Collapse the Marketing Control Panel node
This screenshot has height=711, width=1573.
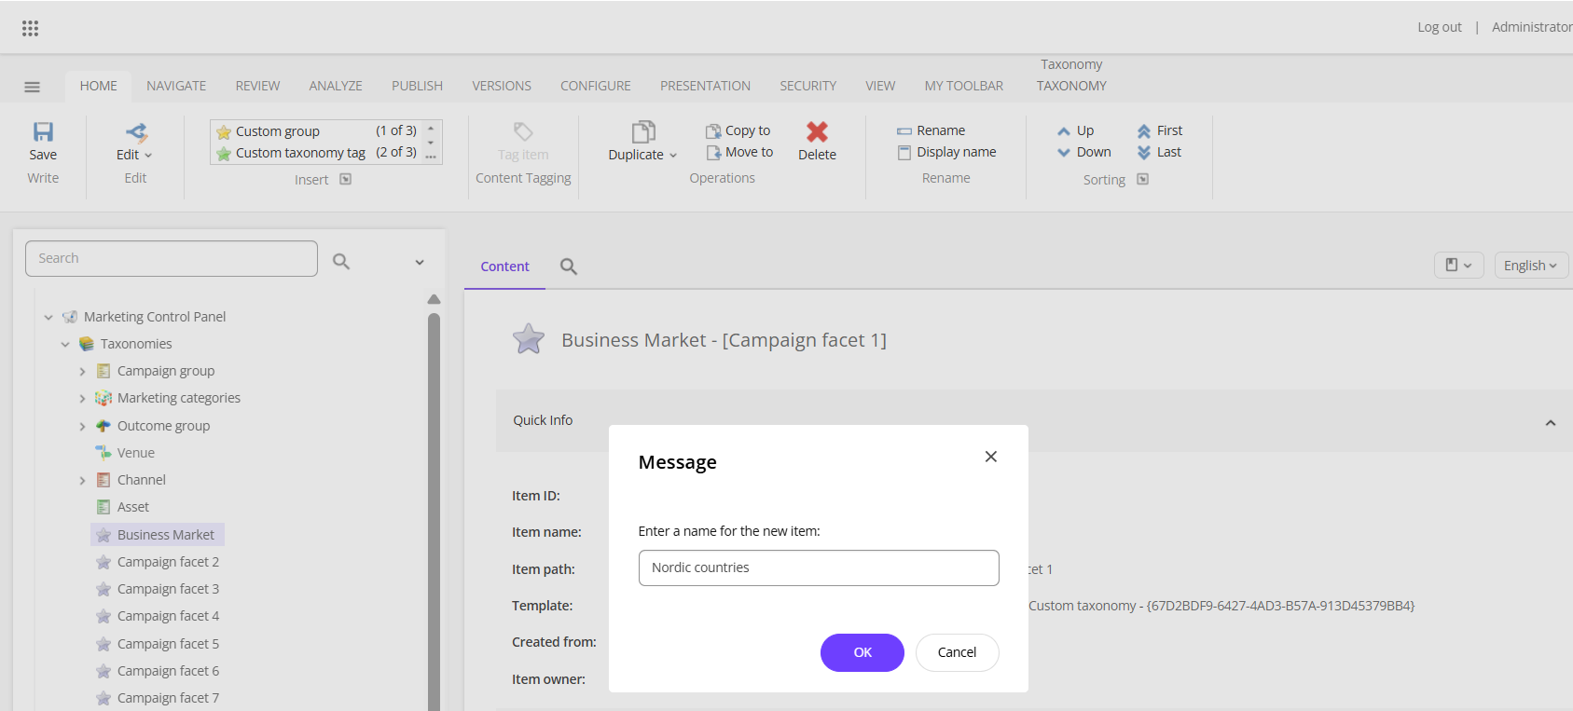(x=48, y=317)
